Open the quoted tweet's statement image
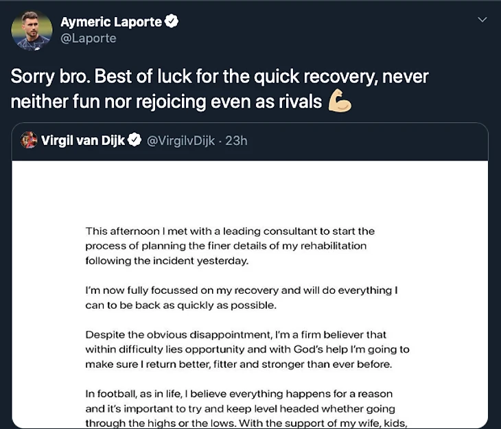The image size is (501, 429). click(250, 294)
